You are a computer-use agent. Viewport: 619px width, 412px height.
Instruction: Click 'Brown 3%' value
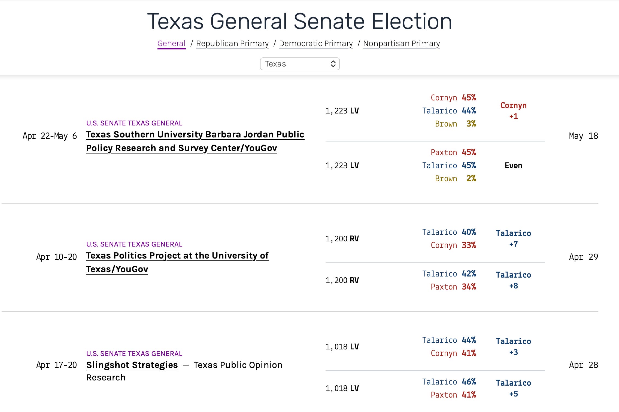(x=456, y=124)
